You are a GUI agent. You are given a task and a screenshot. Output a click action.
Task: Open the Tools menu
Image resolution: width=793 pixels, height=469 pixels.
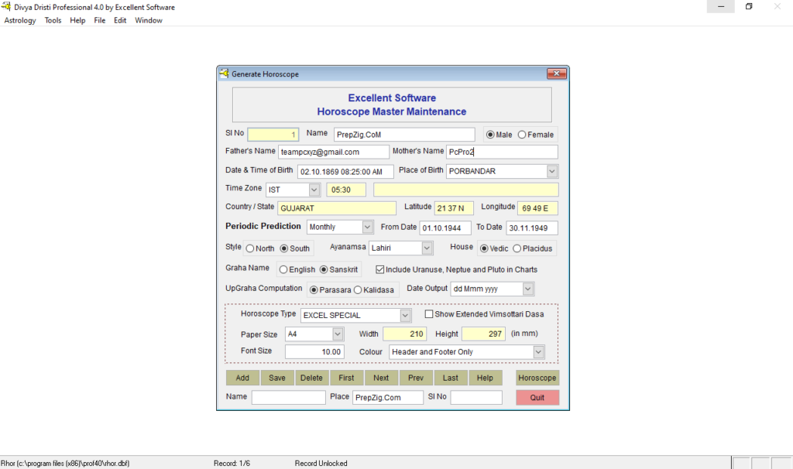(53, 20)
